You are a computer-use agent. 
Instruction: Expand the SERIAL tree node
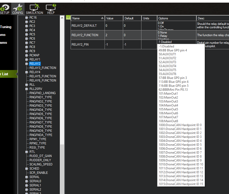tap(27, 177)
